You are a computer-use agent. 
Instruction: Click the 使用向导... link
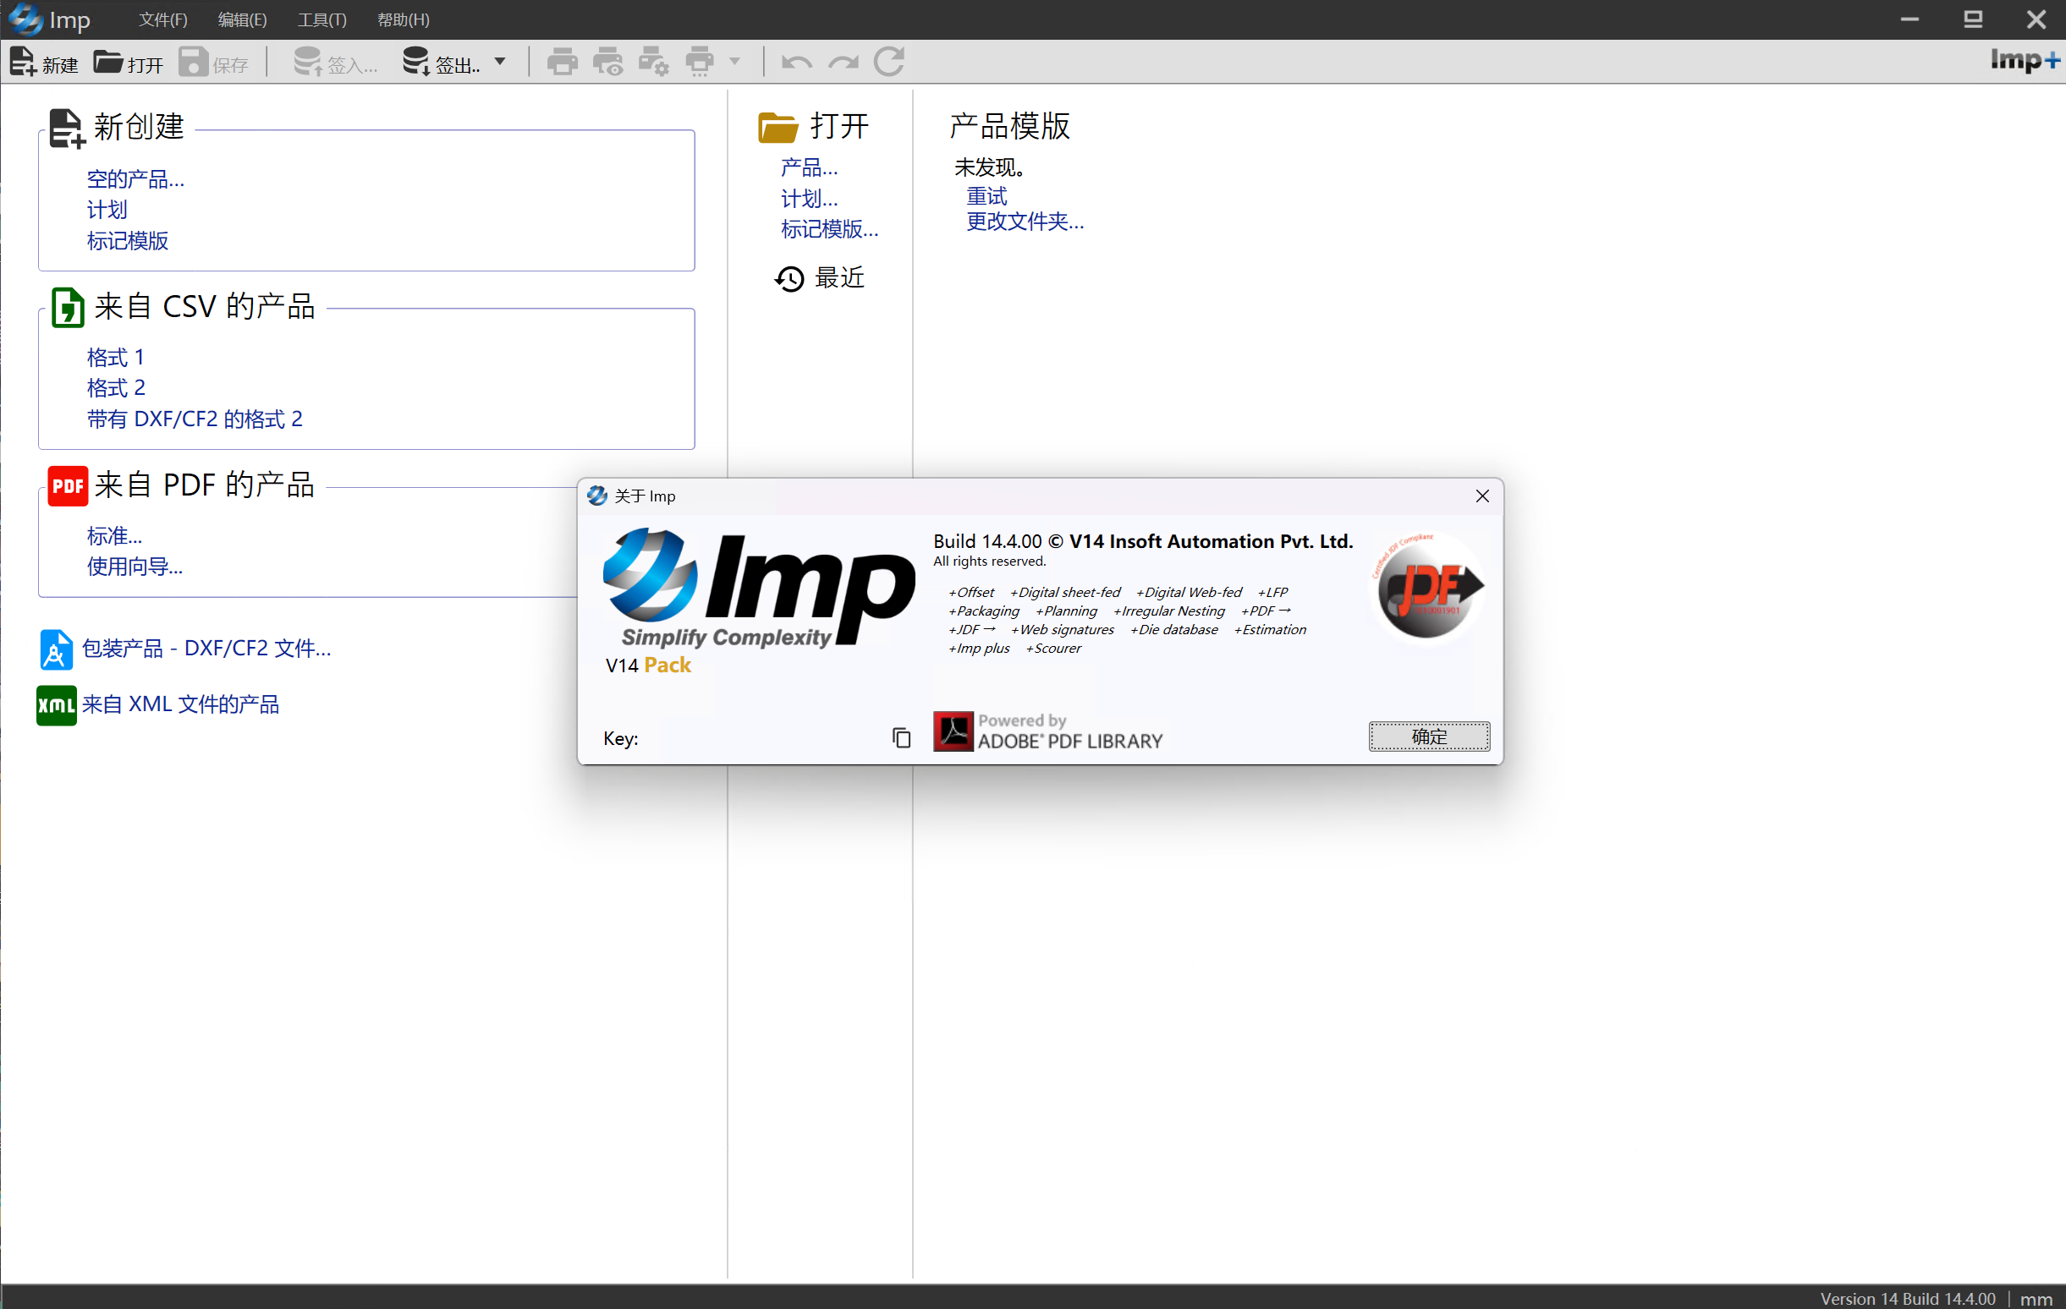[x=135, y=567]
